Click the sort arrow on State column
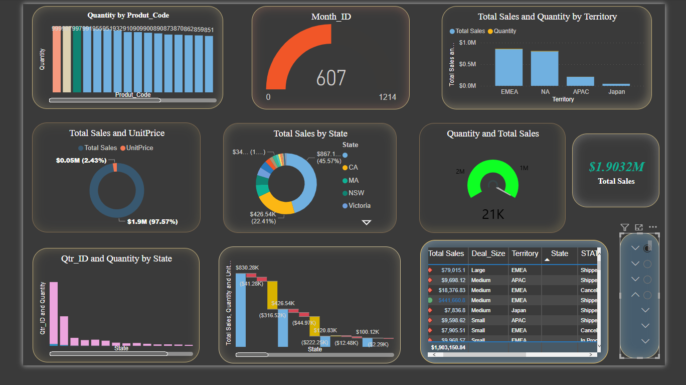 (547, 260)
